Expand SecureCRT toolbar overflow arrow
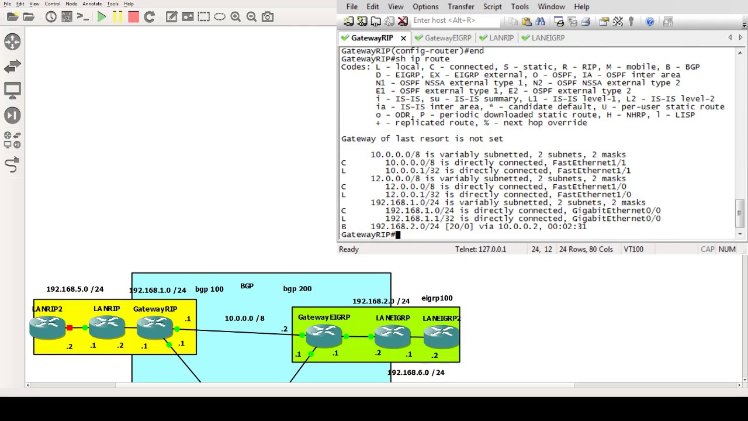This screenshot has height=421, width=748. (744, 25)
